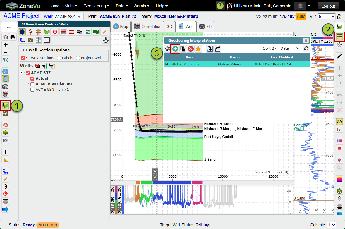
Task: Open the Main menu
Action: coord(71,6)
